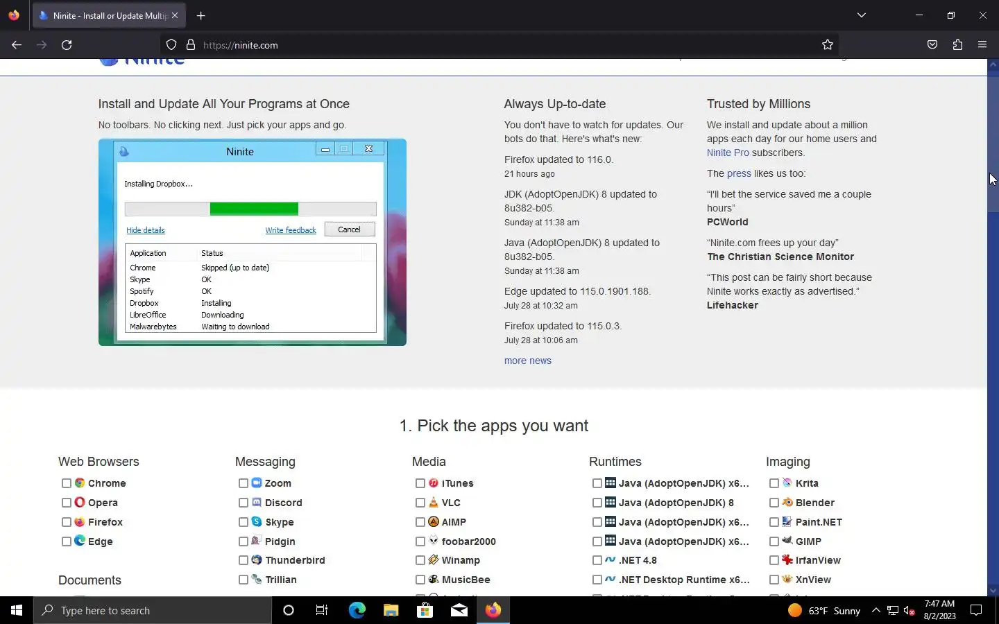
Task: Bookmark this page with the star icon
Action: click(828, 45)
